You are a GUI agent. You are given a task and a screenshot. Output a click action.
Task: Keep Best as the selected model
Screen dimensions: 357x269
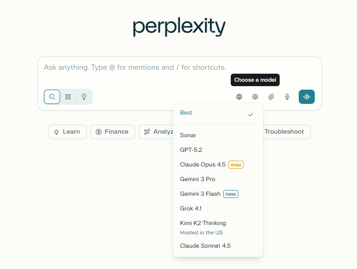click(x=209, y=113)
